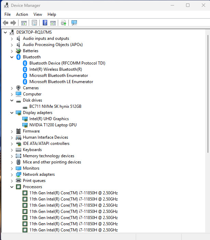Click the blue Help question mark icon
The height and width of the screenshot is (240, 210).
(x=45, y=23)
